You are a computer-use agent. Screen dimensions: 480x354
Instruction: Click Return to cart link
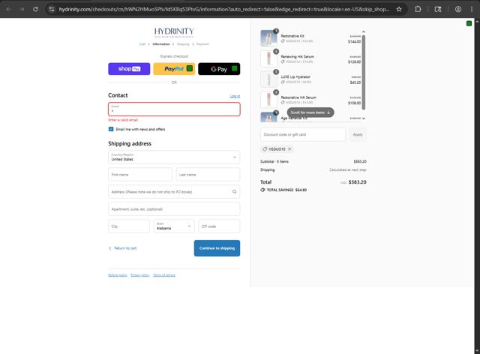123,248
